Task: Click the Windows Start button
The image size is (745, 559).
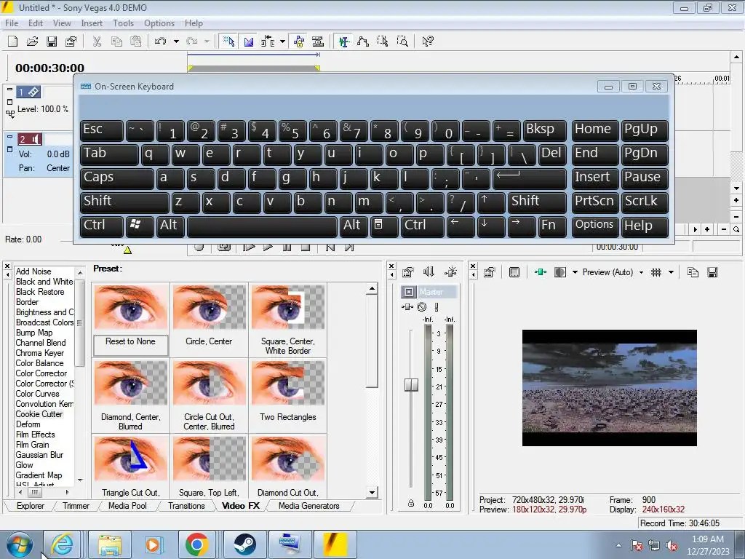Action: 19,544
